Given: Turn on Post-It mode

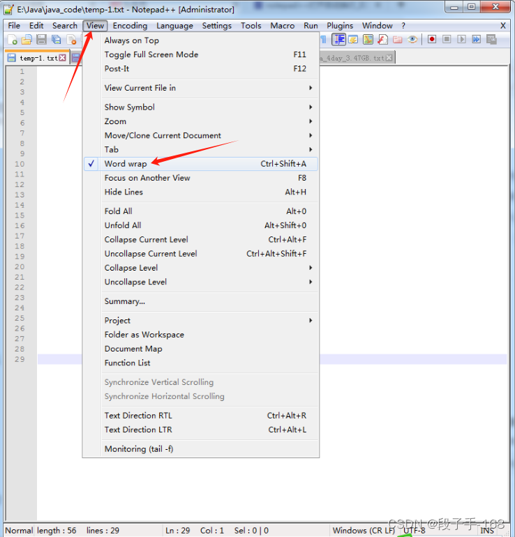Looking at the screenshot, I should pyautogui.click(x=201, y=68).
